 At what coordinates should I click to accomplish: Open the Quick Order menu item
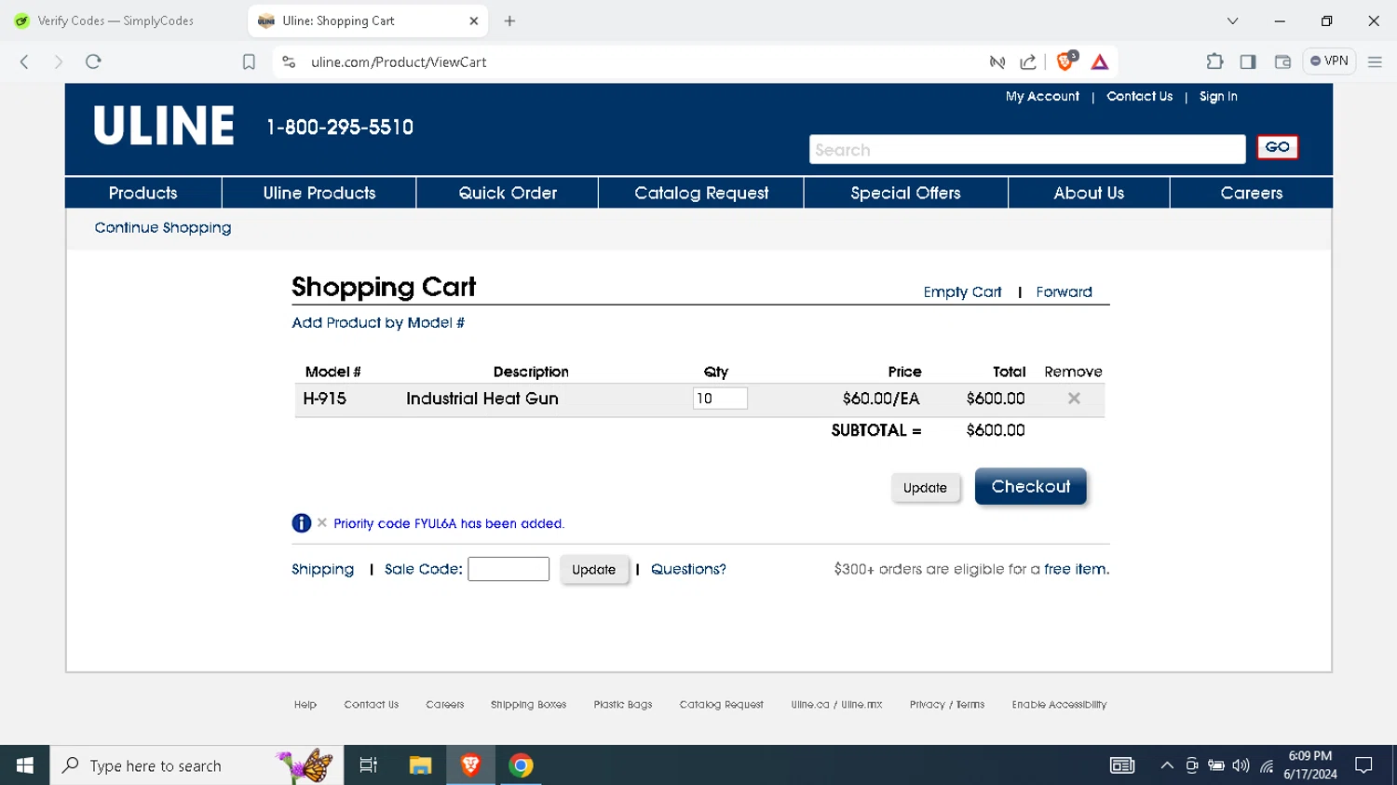click(x=508, y=193)
